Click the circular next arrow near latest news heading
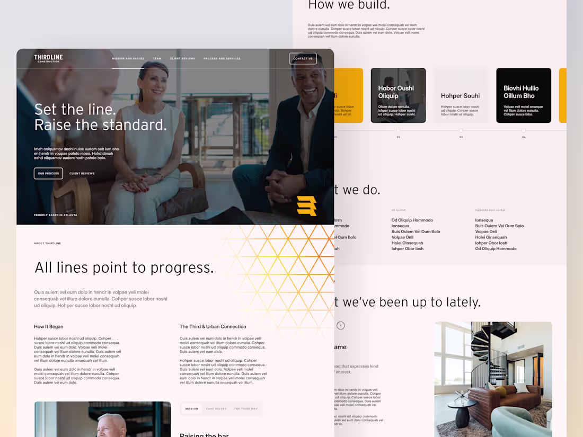583x437 pixels. [341, 325]
